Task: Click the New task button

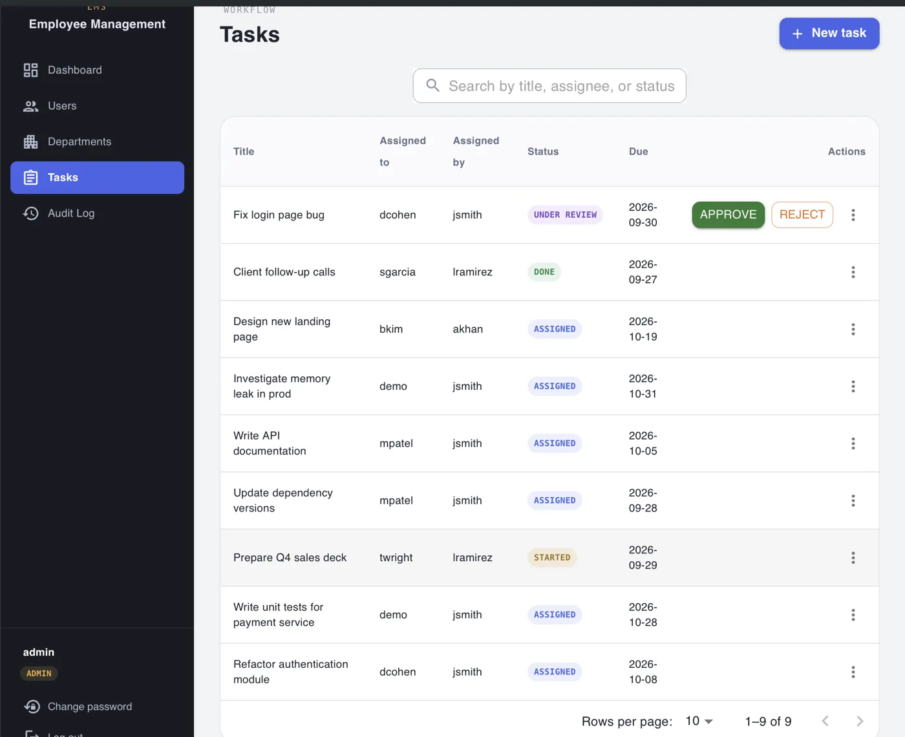Action: click(x=829, y=33)
